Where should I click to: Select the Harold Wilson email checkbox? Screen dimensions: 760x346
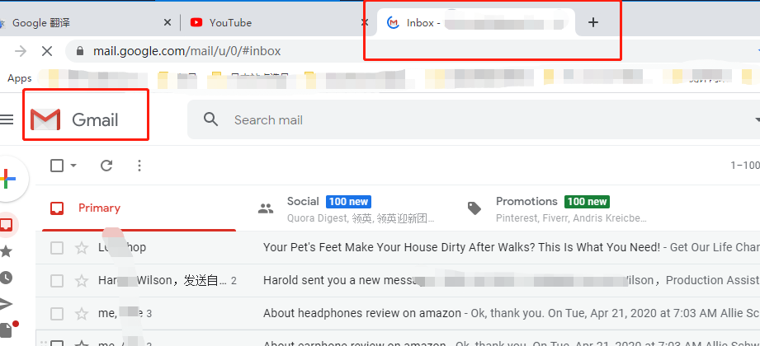tap(57, 281)
